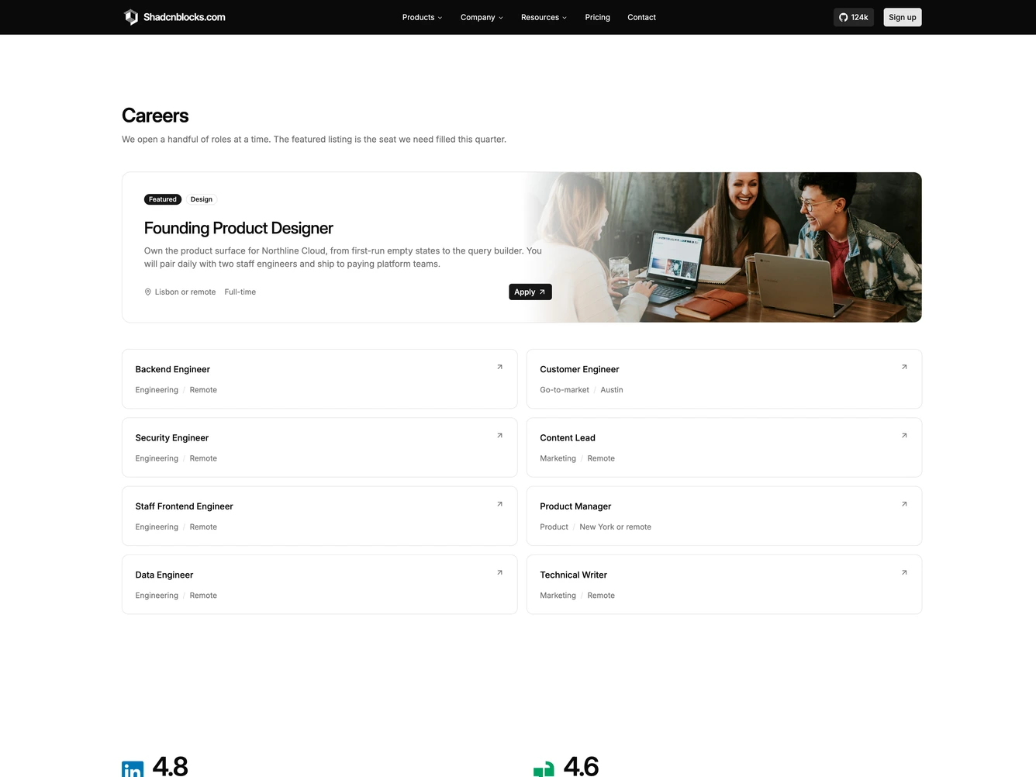
Task: Open the Customer Engineer listing
Action: pos(724,379)
